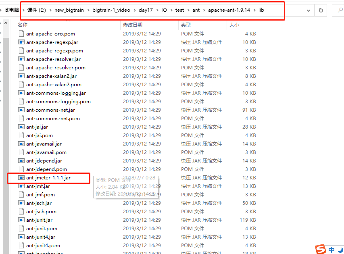344x254 pixels.
Task: Click the 50 KB size of ant-jsch.jar
Action: (x=249, y=203)
